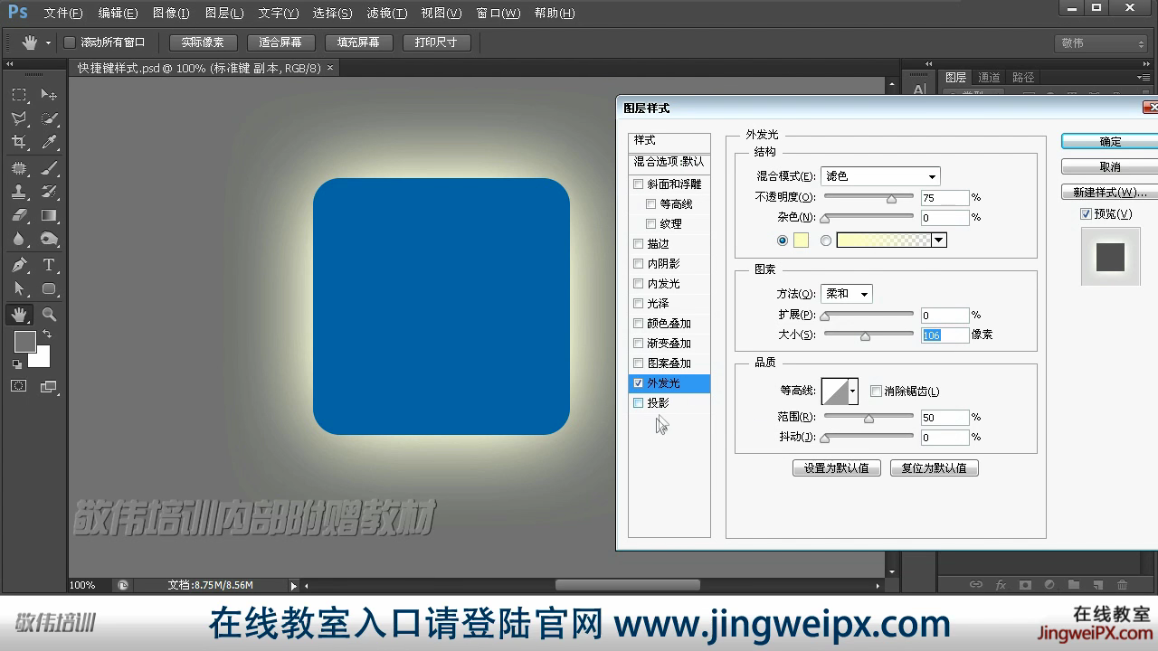Enable the 斜面和浮雕 style checkbox
1158x651 pixels.
coord(639,184)
